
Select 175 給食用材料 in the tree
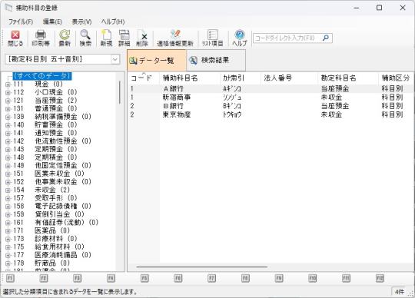pos(49,247)
